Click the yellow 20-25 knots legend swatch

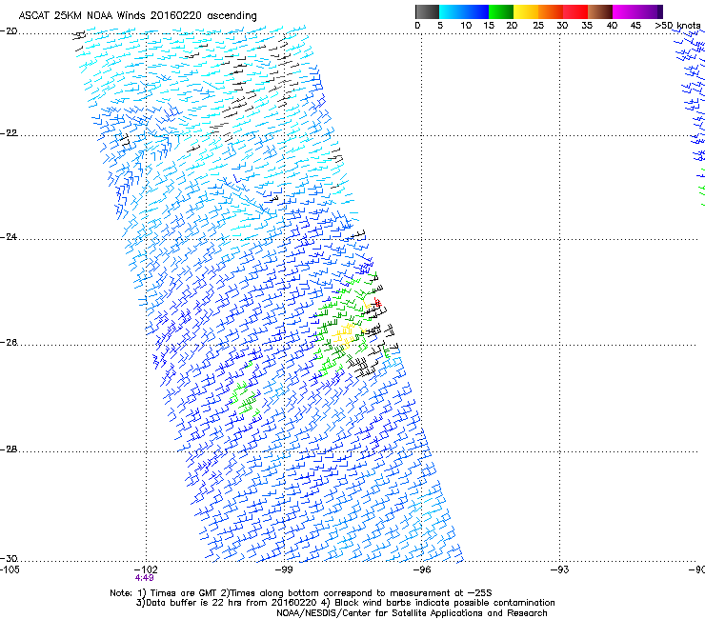pyautogui.click(x=526, y=11)
